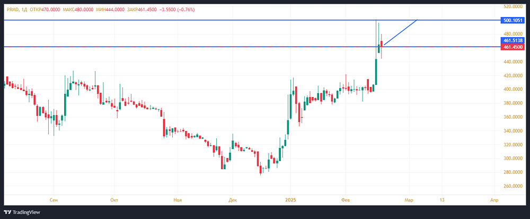Click the 320.0000 price axis label
Image resolution: width=530 pixels, height=219 pixels.
(x=514, y=145)
